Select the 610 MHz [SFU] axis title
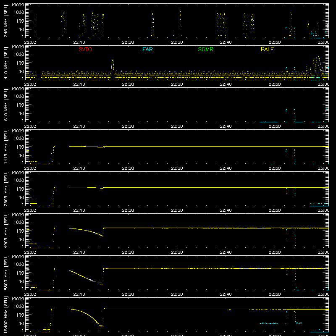Viewport: 336px width, 336px height. (6, 105)
